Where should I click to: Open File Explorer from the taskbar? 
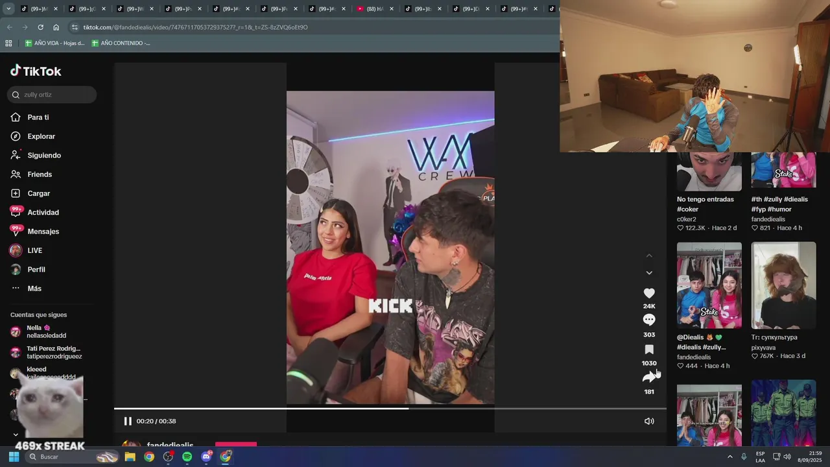pos(130,457)
